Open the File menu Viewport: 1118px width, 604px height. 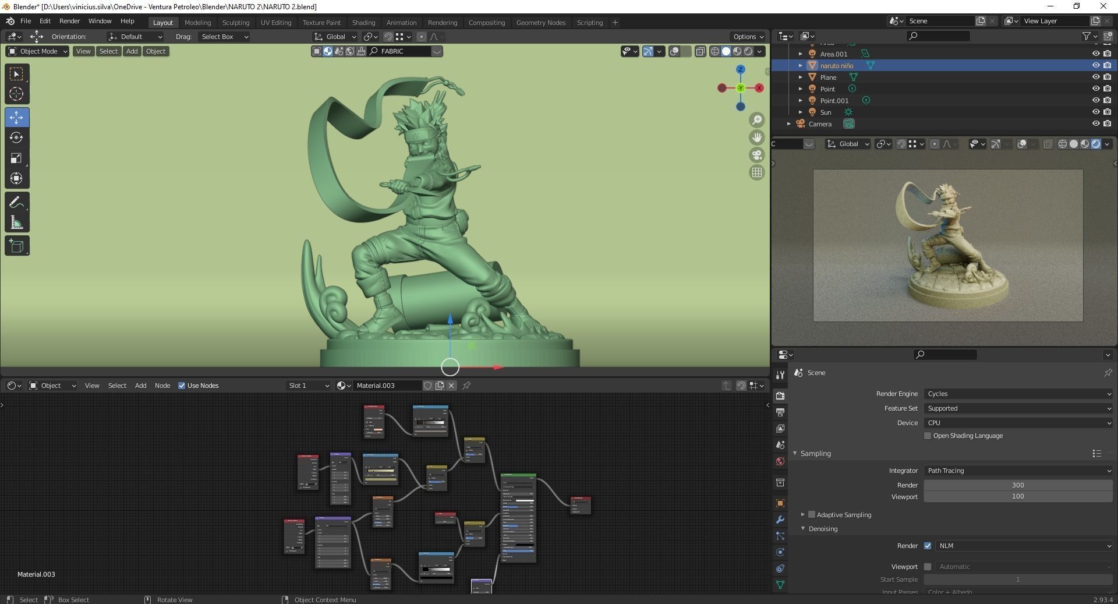(x=26, y=21)
